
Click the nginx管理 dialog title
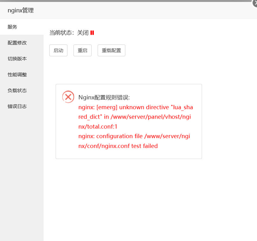pos(21,10)
